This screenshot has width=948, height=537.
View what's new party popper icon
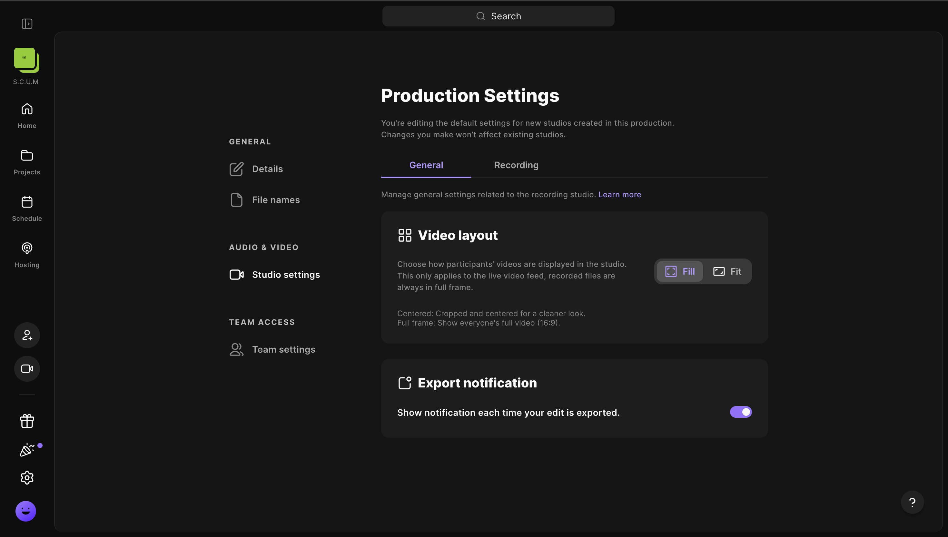[x=27, y=450]
